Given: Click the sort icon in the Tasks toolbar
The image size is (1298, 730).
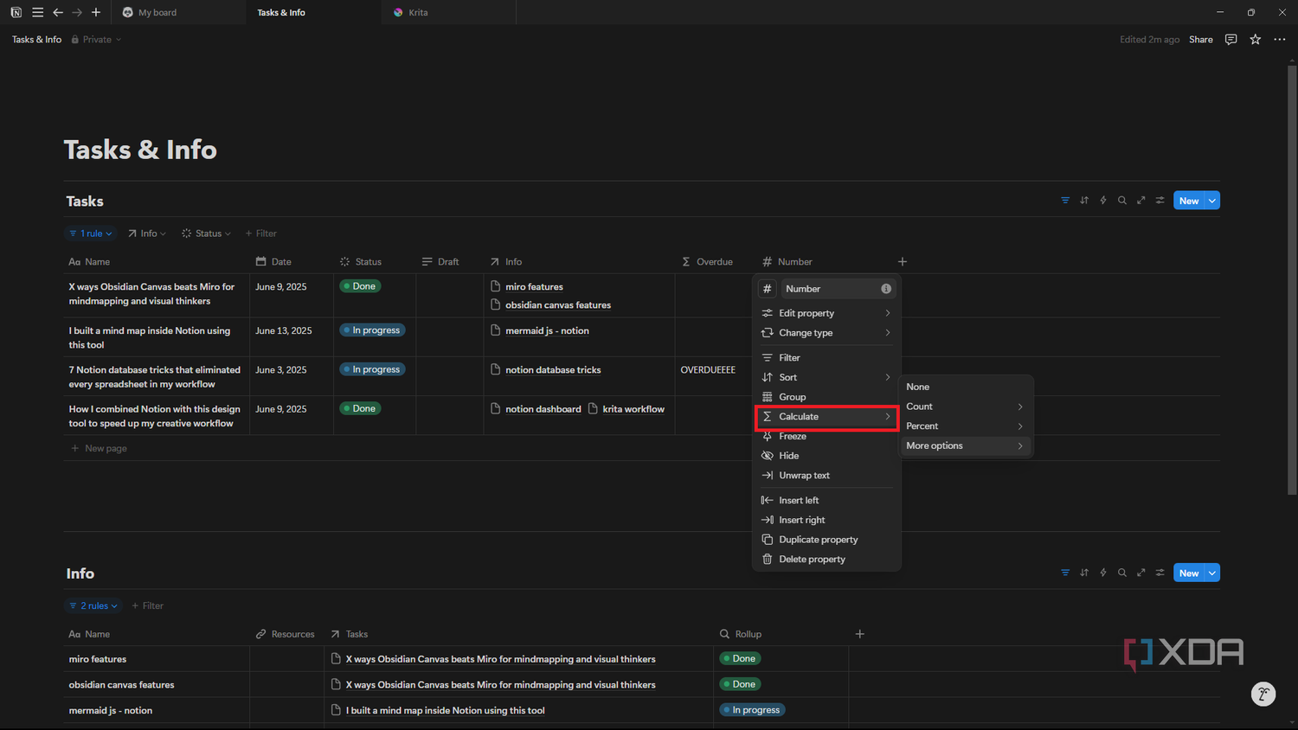Looking at the screenshot, I should pyautogui.click(x=1084, y=201).
